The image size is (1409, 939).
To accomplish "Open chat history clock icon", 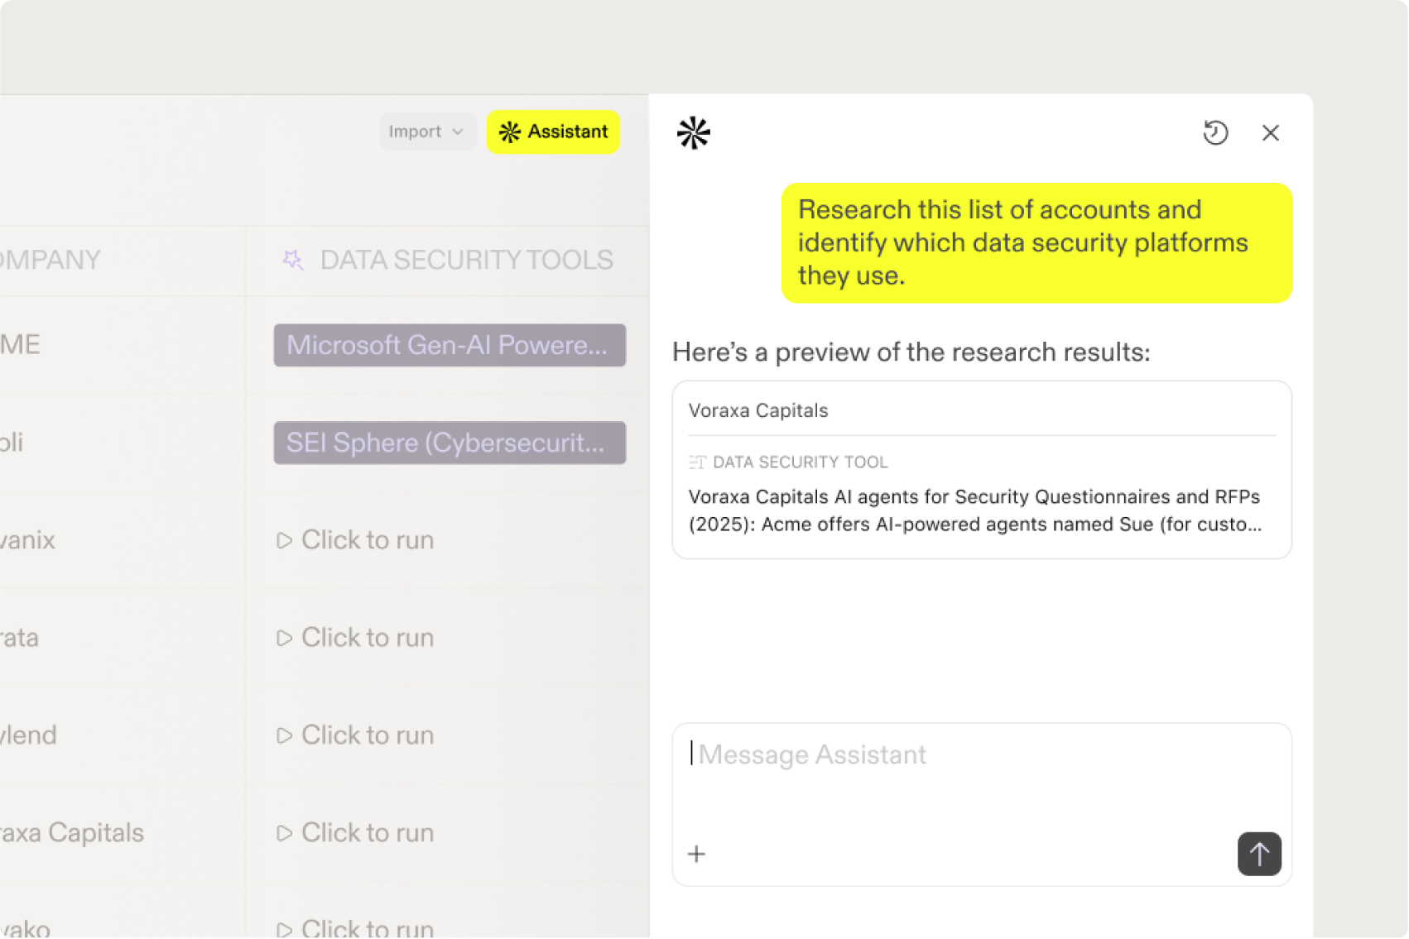I will [1214, 132].
